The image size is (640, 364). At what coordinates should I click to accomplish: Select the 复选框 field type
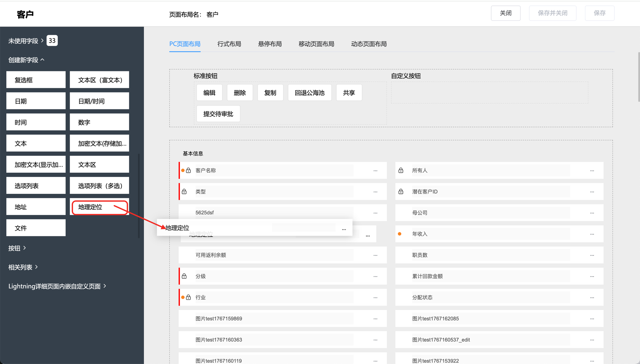coord(36,80)
